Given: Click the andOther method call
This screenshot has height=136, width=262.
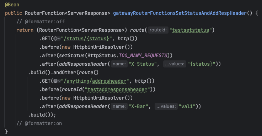Looking at the screenshot, I should click(x=65, y=72).
